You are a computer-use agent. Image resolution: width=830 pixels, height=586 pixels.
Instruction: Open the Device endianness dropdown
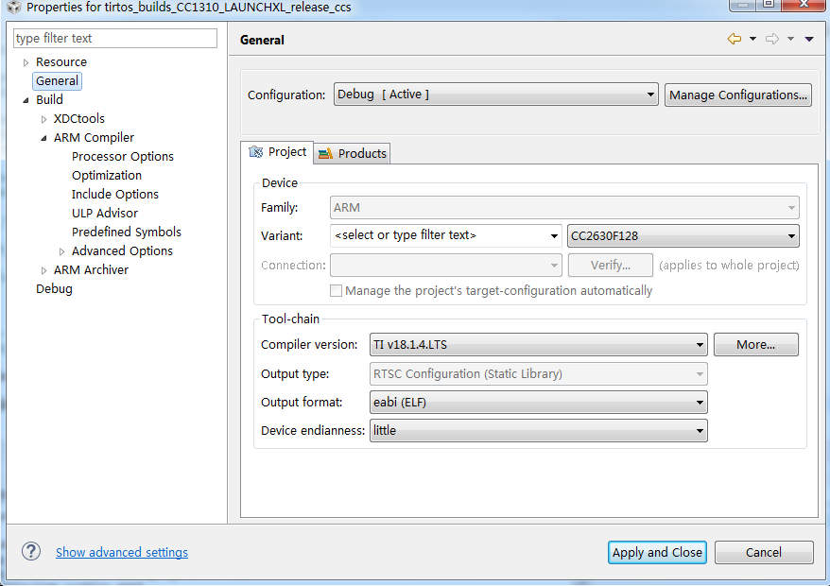click(538, 430)
